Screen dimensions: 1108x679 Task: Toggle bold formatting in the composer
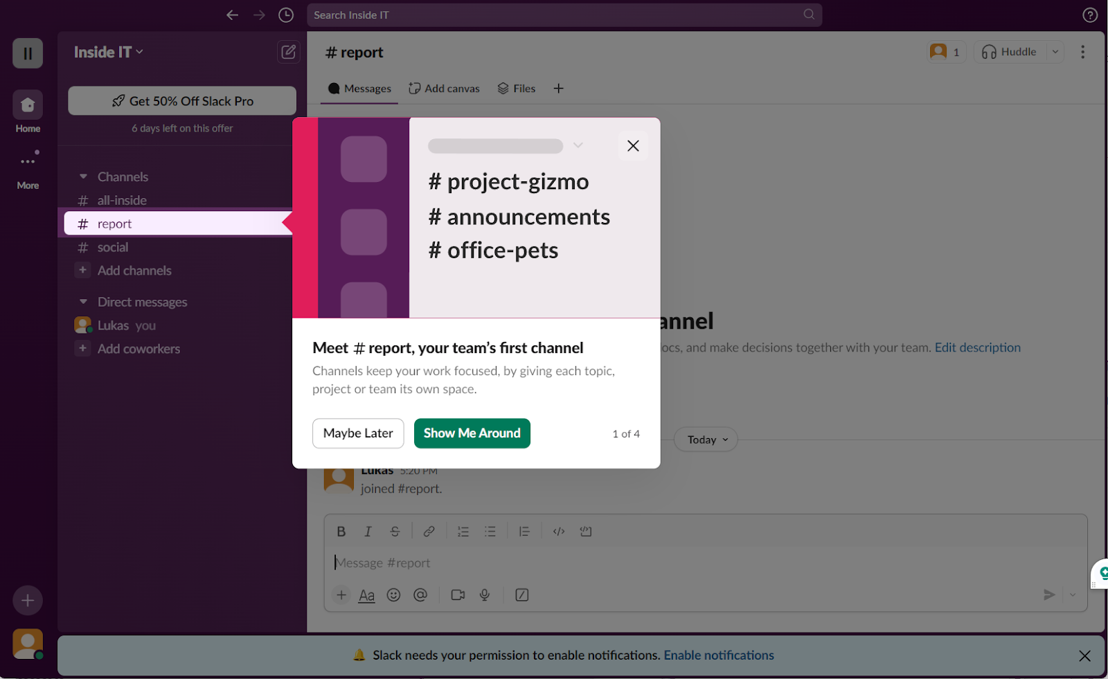click(341, 531)
